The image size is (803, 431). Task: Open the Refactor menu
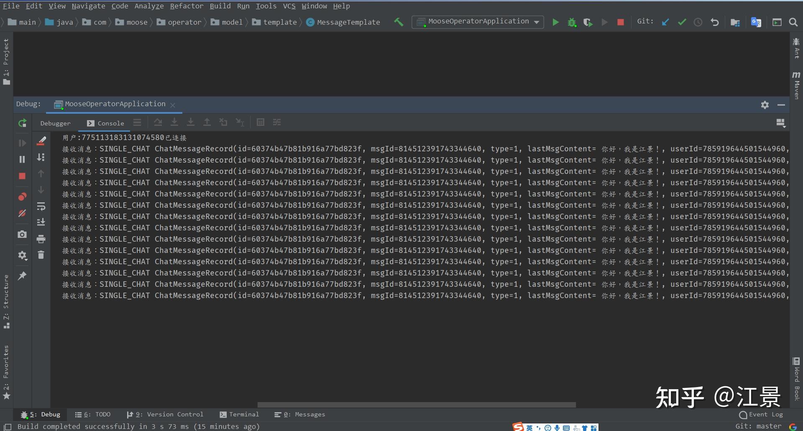tap(187, 6)
